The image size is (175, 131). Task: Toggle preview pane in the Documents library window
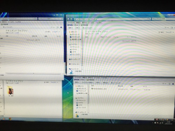pos(57,27)
